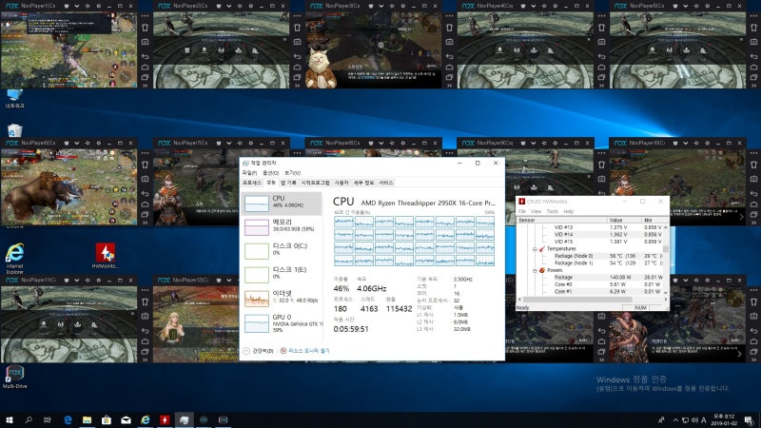Click NoxPlayer1 sidebar home icon

tap(145, 67)
